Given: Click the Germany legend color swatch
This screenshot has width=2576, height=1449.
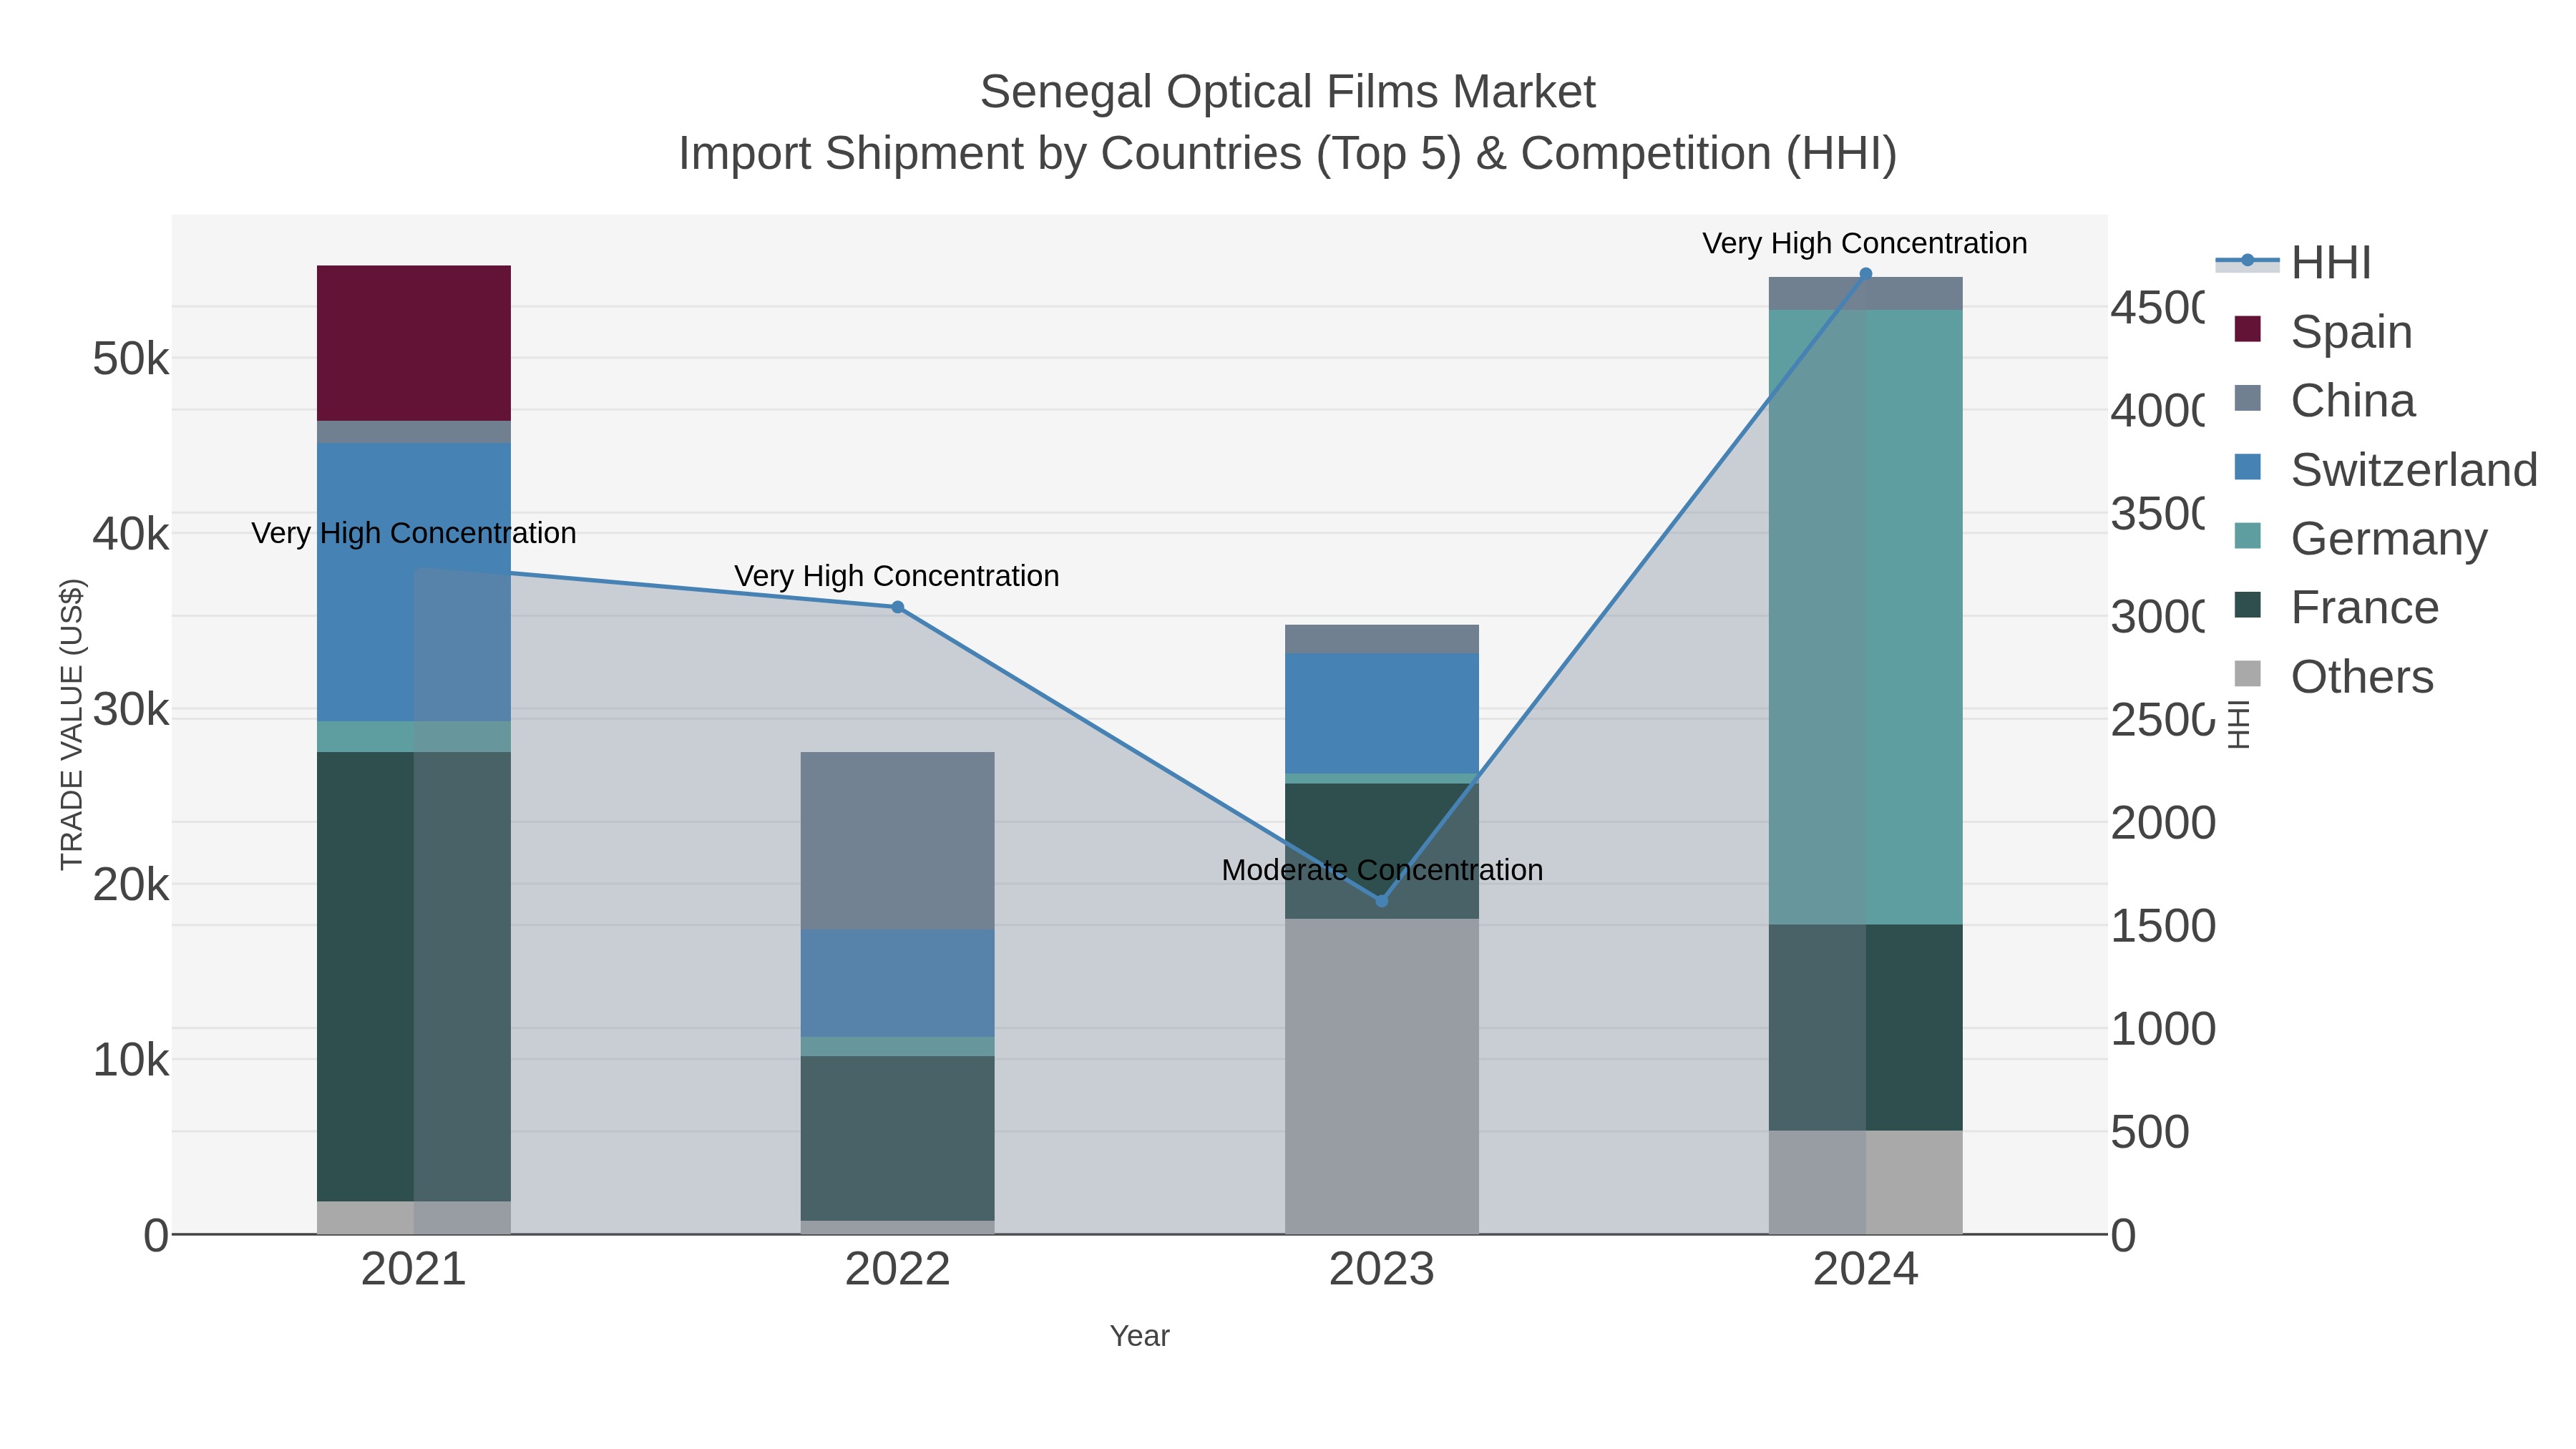Looking at the screenshot, I should (2247, 536).
